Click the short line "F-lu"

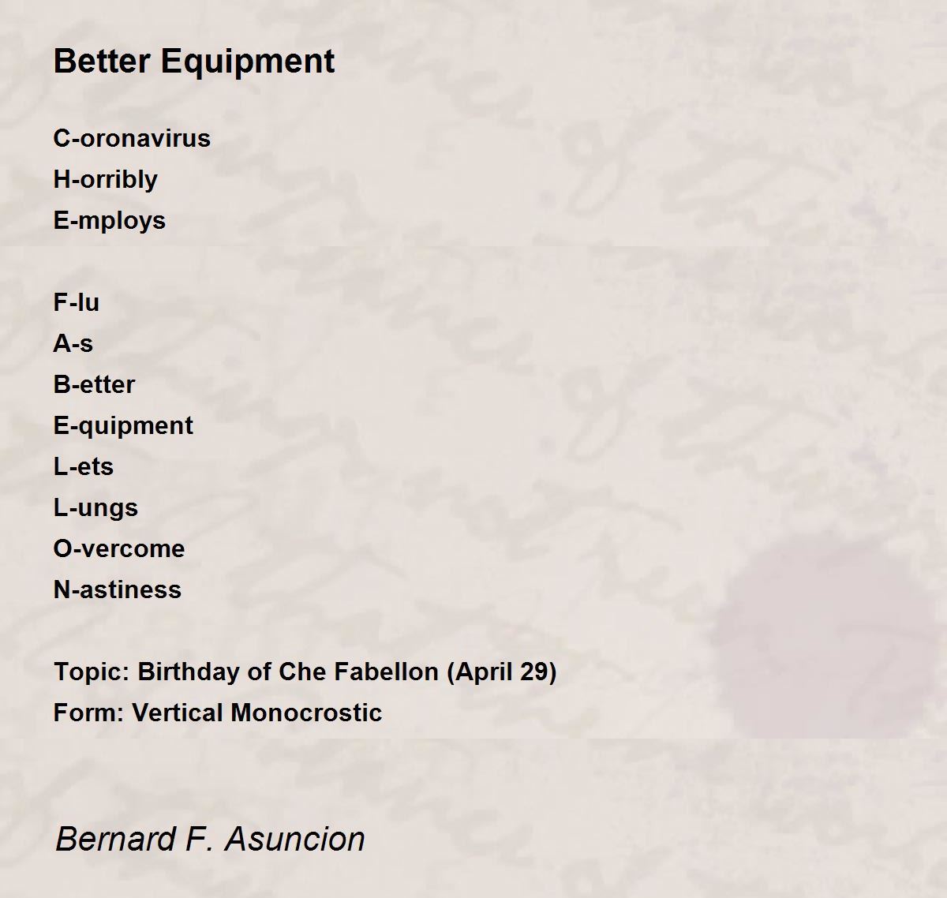tap(77, 302)
